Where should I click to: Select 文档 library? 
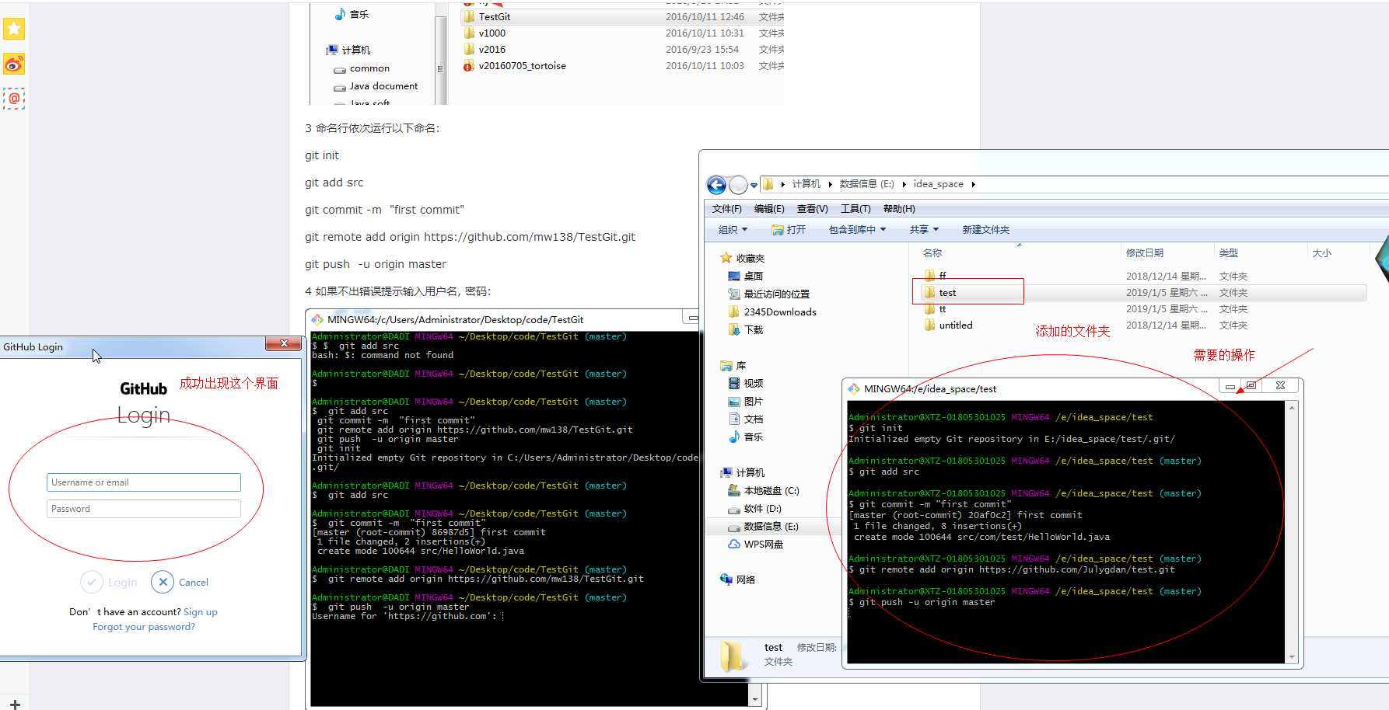point(746,419)
